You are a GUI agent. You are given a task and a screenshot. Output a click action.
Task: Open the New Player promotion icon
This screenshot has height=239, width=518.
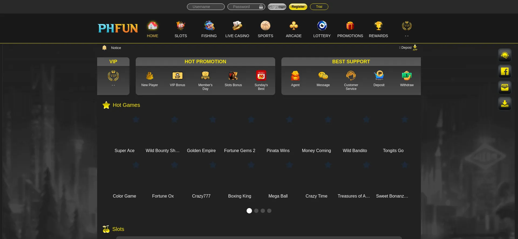149,76
